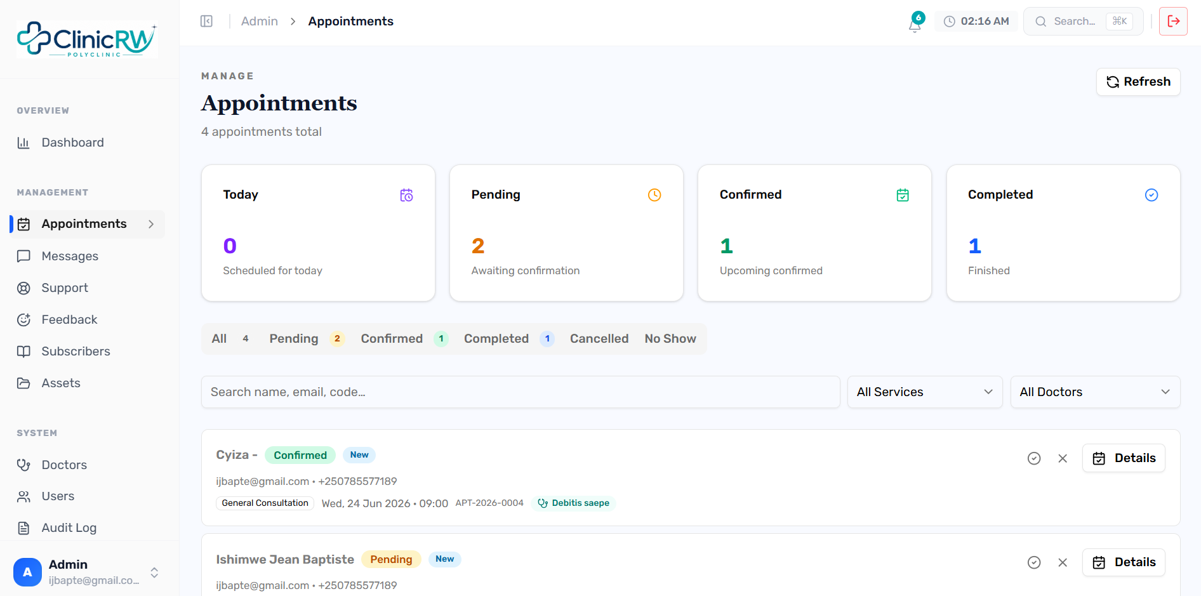Image resolution: width=1201 pixels, height=596 pixels.
Task: Open the All Services dropdown
Action: click(x=925, y=392)
